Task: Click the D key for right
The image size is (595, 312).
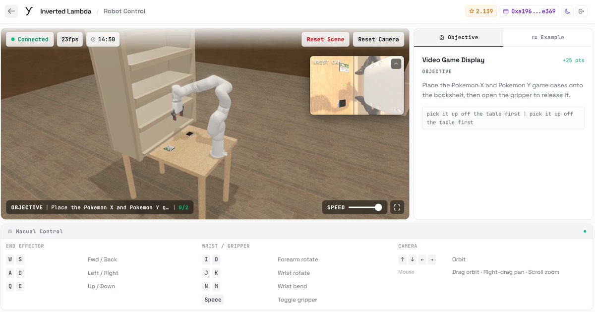Action: point(20,273)
